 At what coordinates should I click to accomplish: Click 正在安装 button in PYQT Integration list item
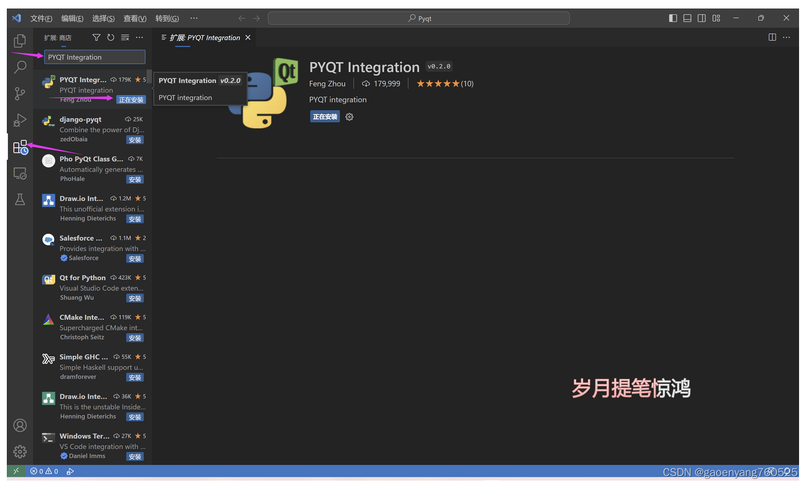point(131,100)
